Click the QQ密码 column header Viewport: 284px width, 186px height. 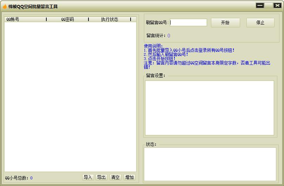click(x=67, y=19)
